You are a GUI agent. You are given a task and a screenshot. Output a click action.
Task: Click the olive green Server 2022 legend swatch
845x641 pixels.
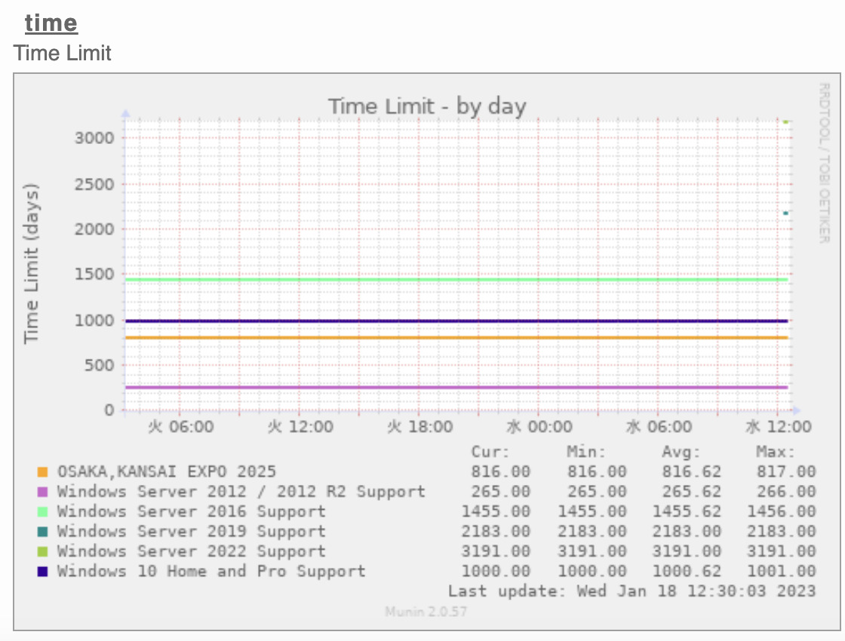(42, 551)
